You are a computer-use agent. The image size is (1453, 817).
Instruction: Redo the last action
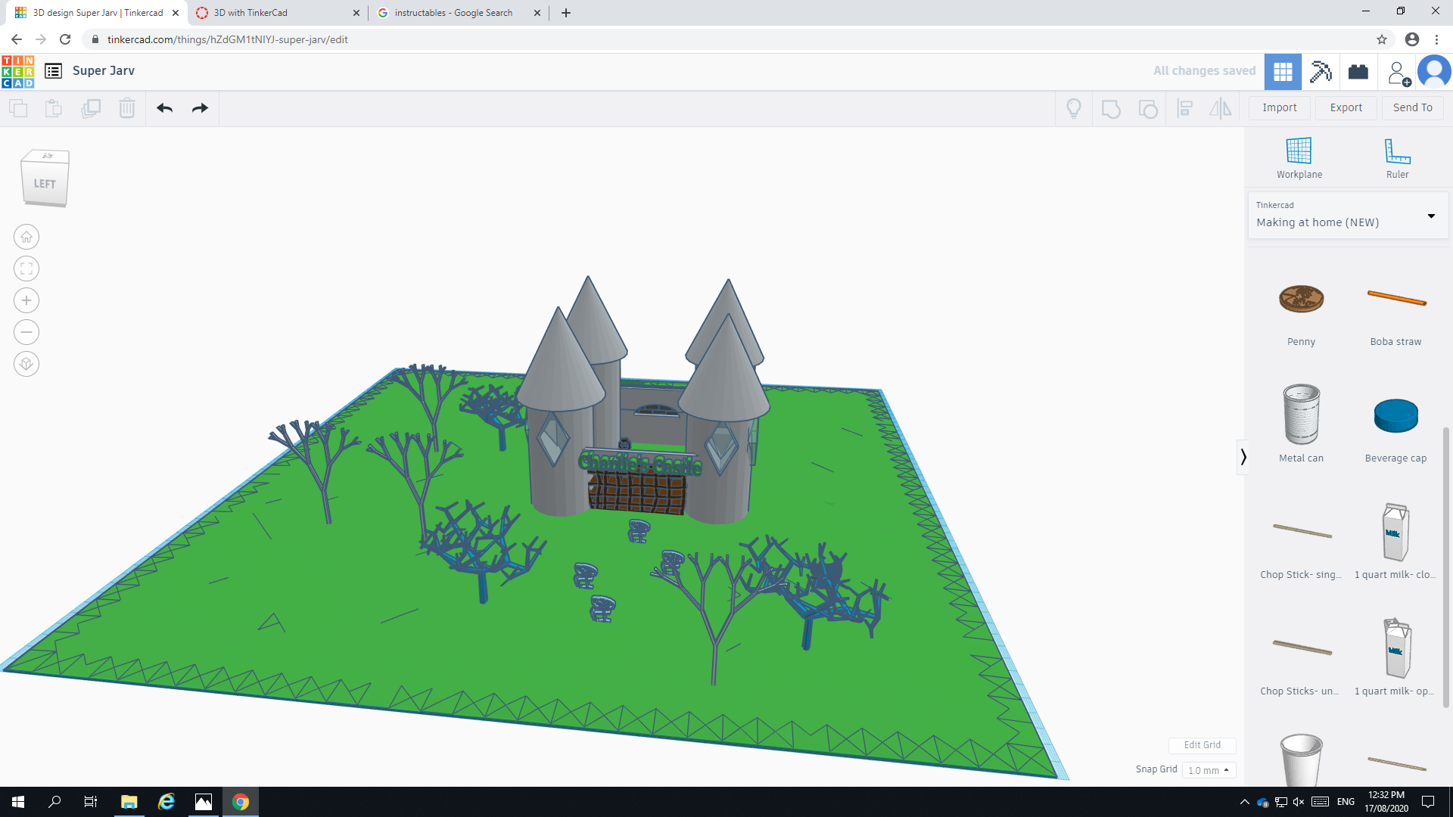[200, 108]
